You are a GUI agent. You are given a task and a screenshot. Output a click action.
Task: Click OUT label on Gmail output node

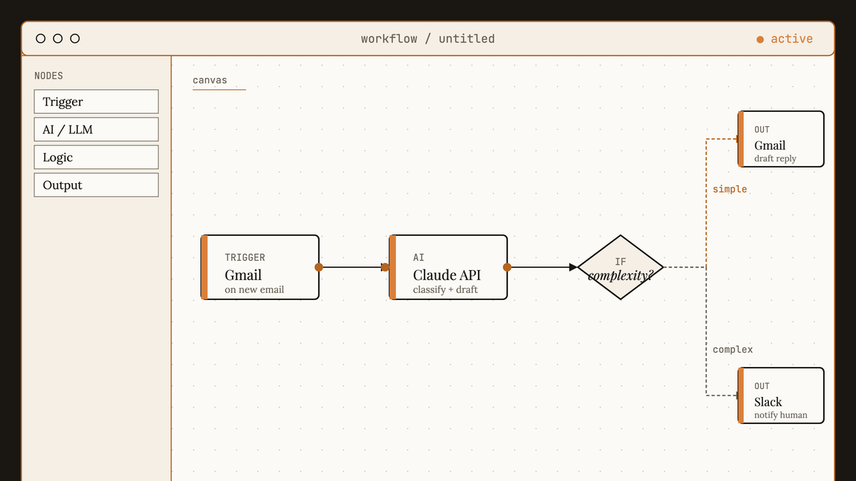click(x=762, y=130)
